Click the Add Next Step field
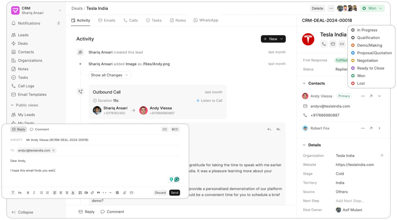This screenshot has width=397, height=220. click(349, 201)
